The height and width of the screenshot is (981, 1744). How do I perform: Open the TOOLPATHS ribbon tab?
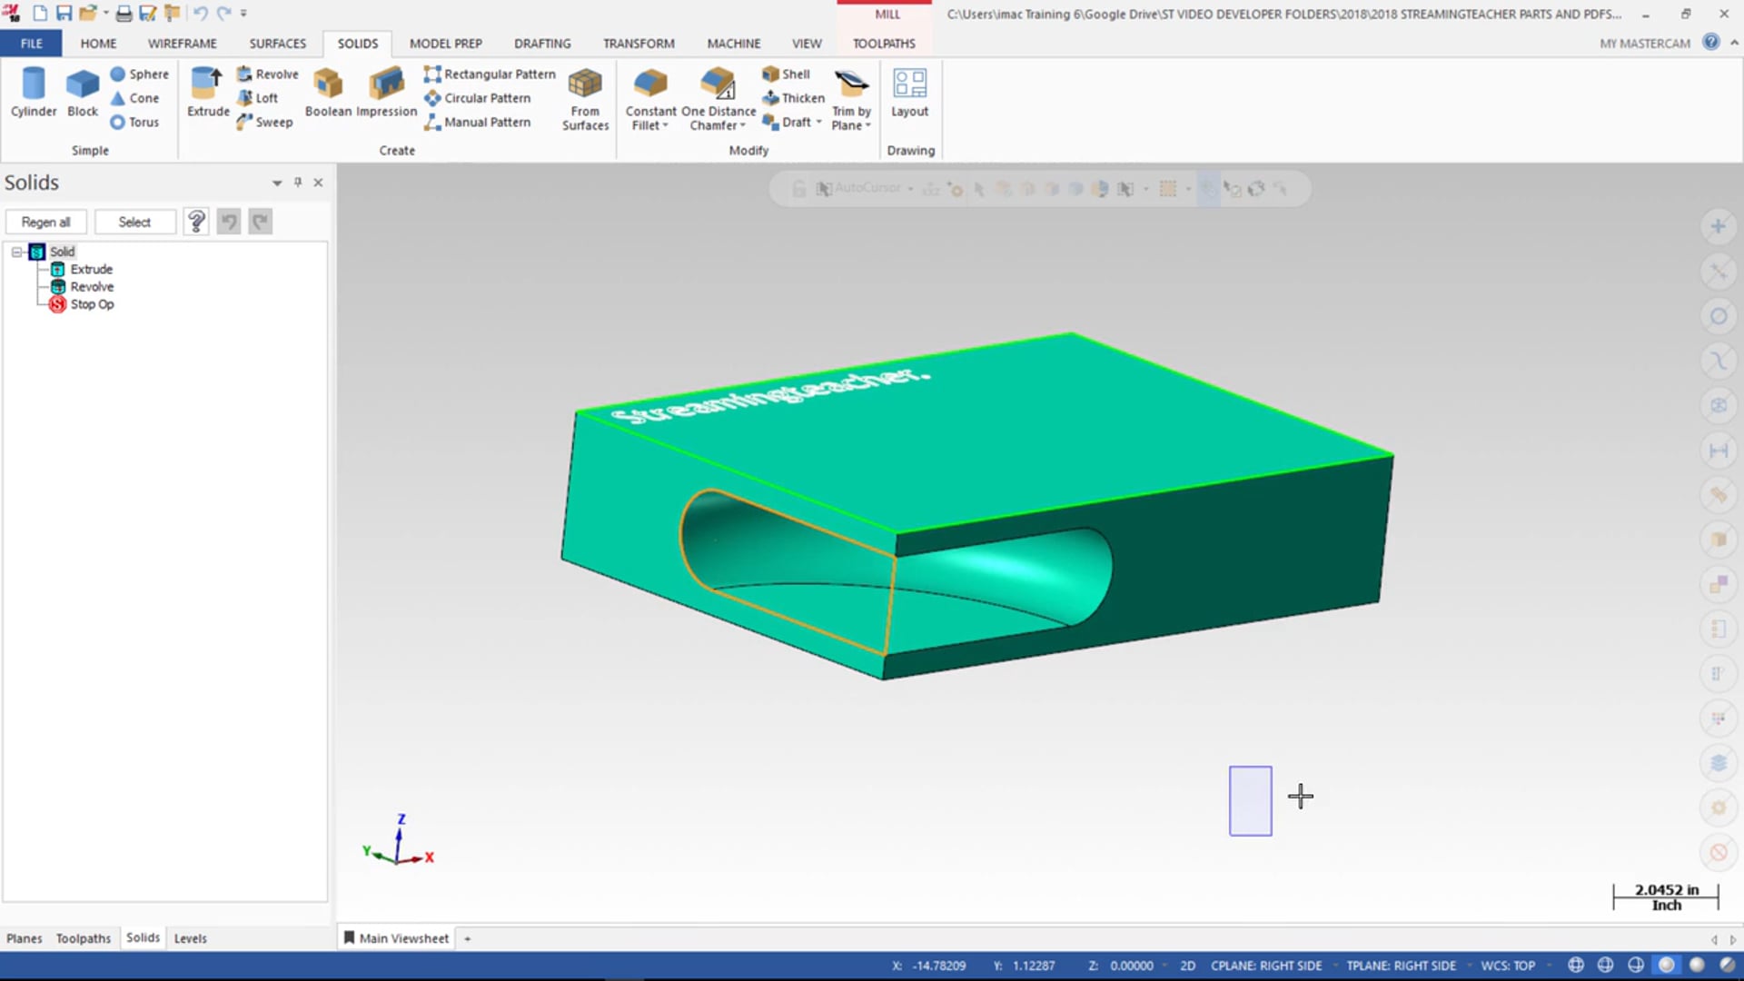pos(884,43)
